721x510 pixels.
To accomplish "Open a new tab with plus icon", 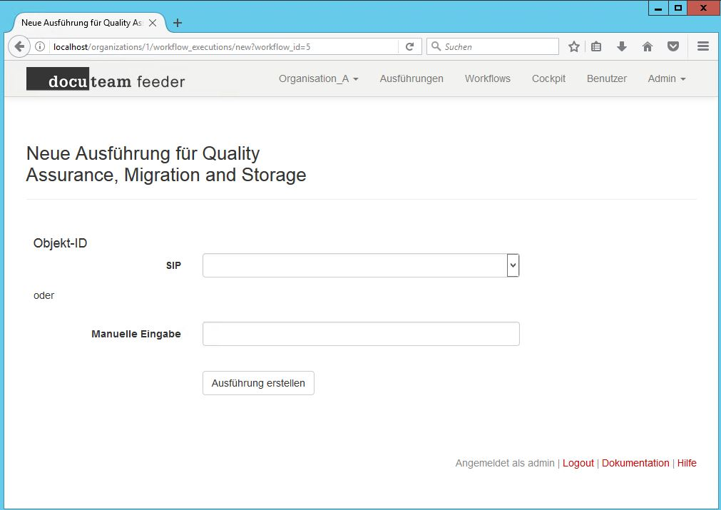I will coord(178,23).
